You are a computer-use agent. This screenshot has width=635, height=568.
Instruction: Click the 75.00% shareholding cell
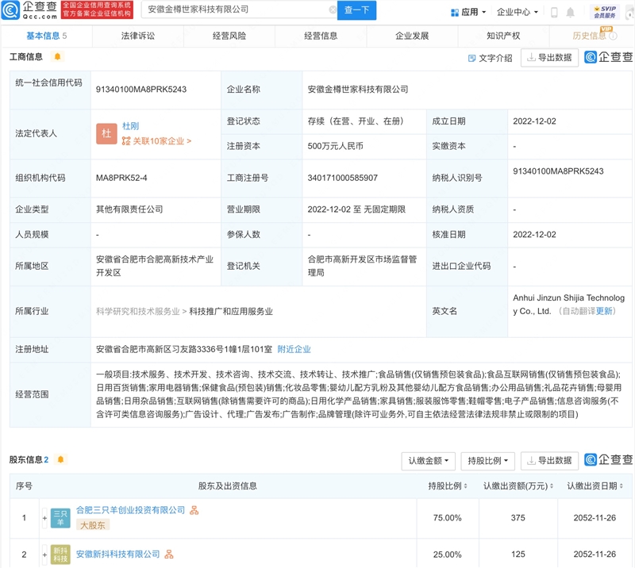point(448,518)
